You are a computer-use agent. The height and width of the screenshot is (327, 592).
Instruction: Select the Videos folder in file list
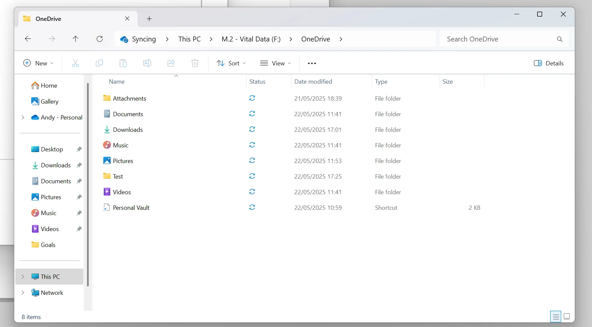point(292,192)
